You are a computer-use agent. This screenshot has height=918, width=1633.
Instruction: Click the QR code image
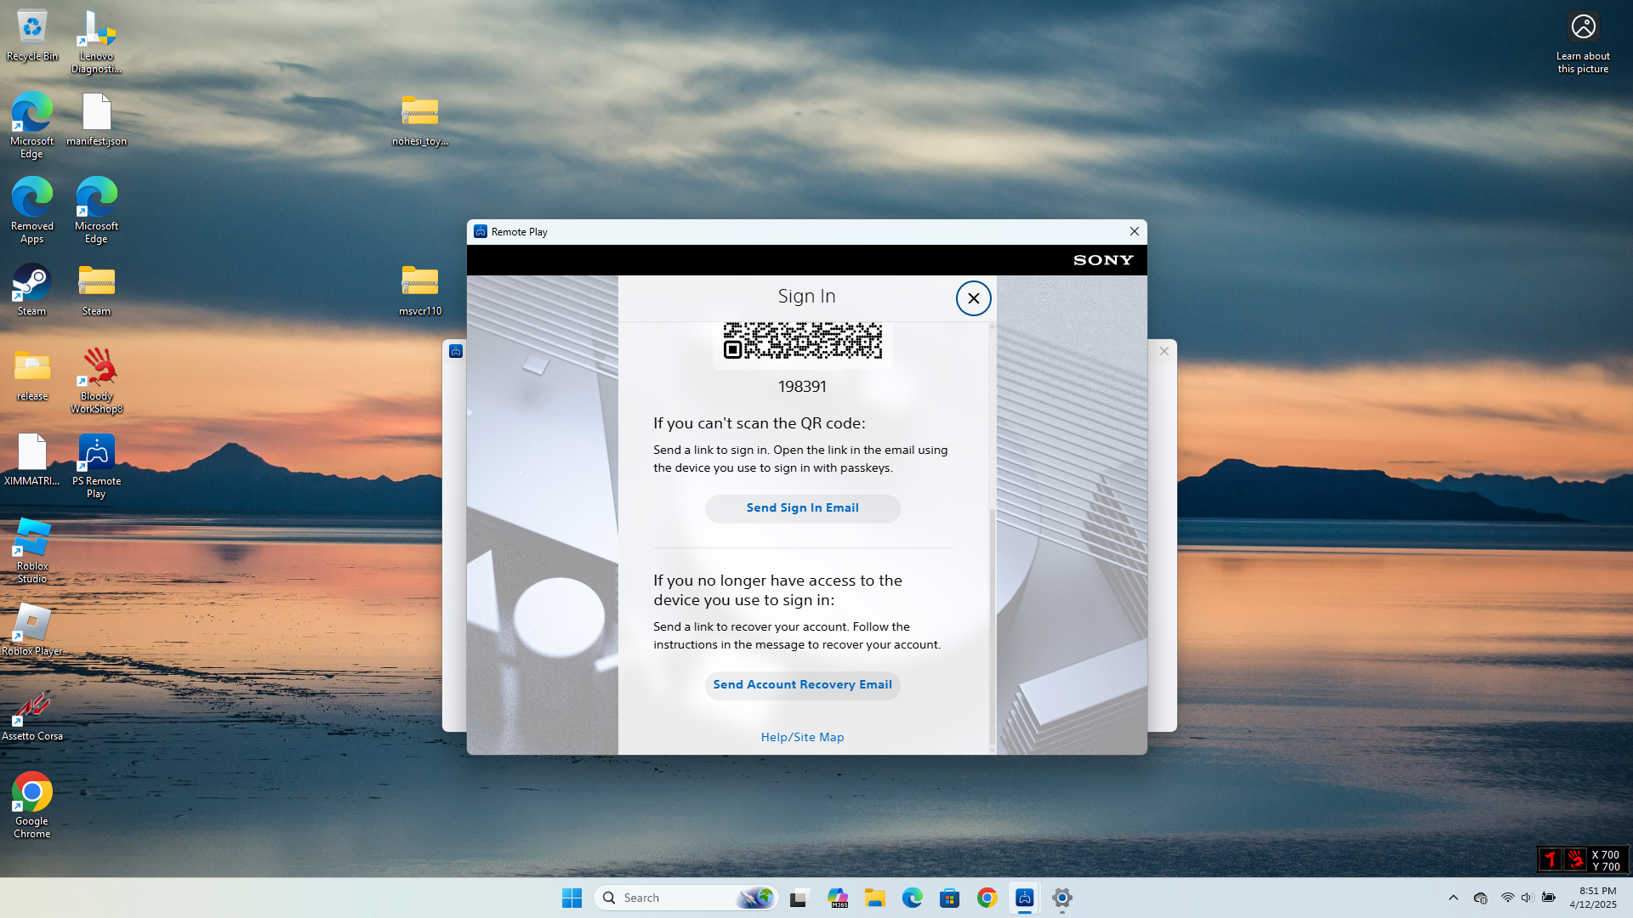click(802, 341)
